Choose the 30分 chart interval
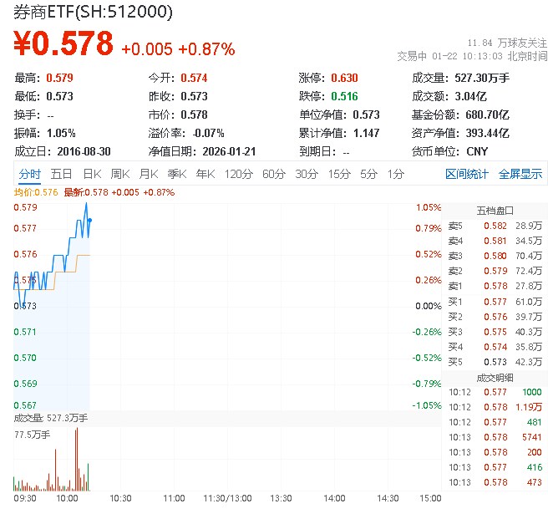Screen dimensions: 548x514 [307, 174]
